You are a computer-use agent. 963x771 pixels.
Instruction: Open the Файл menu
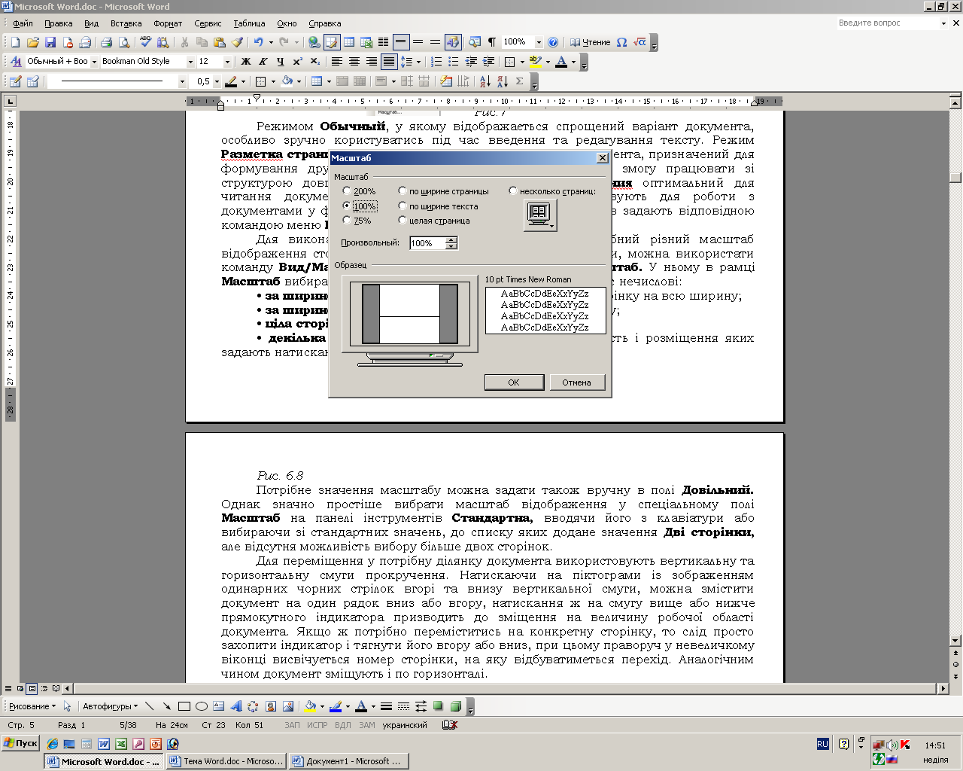[23, 23]
